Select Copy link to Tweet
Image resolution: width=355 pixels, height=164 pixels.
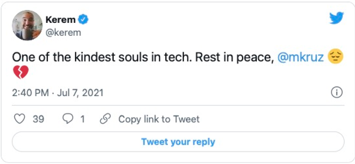pos(159,119)
